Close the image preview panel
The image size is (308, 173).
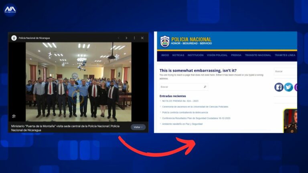[x=142, y=38]
